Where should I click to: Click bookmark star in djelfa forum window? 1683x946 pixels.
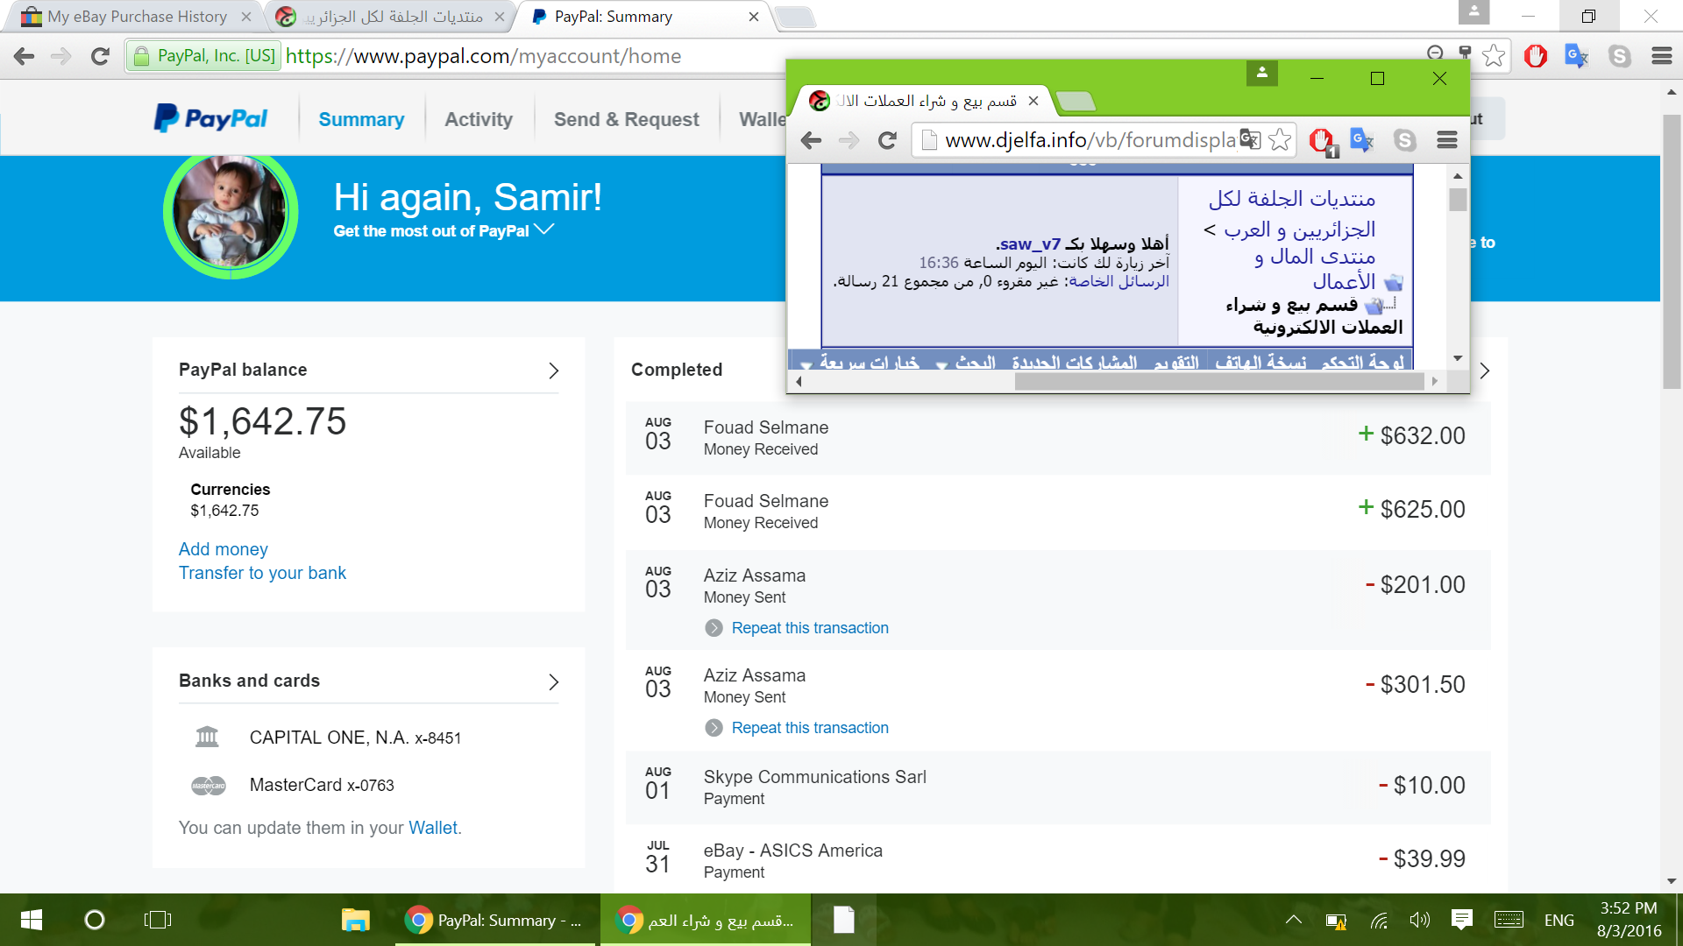1280,140
